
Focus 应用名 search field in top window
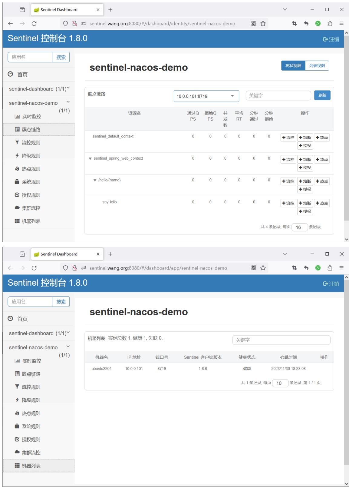point(30,57)
